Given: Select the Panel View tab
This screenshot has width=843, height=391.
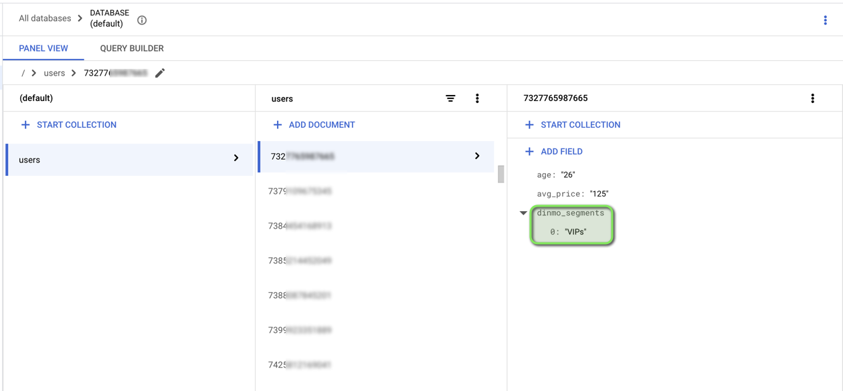Looking at the screenshot, I should tap(43, 48).
